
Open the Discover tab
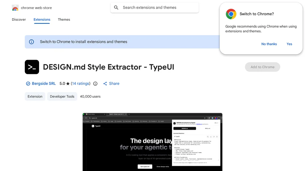(19, 19)
